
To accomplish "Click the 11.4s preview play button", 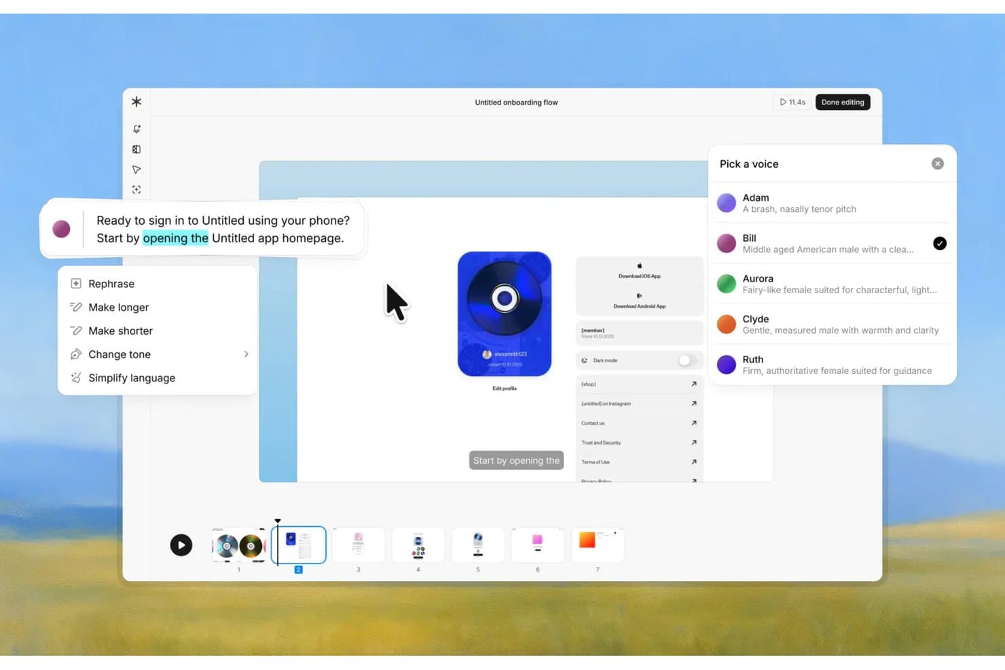I will pos(792,103).
